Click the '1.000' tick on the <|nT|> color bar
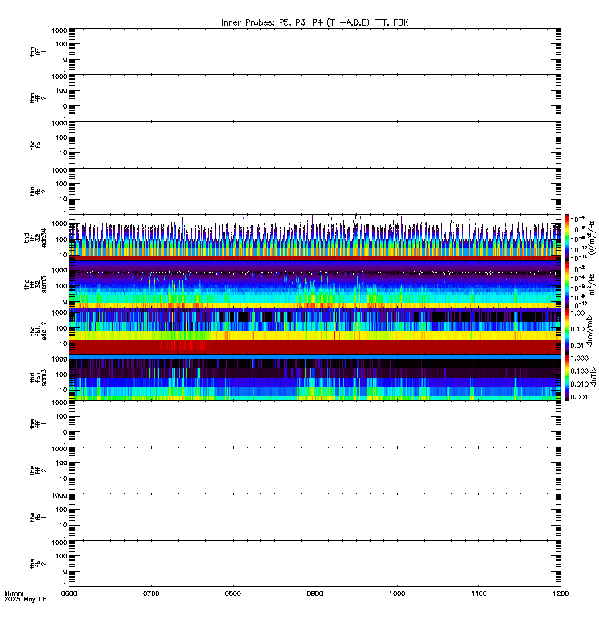Image resolution: width=599 pixels, height=639 pixels. click(x=580, y=358)
